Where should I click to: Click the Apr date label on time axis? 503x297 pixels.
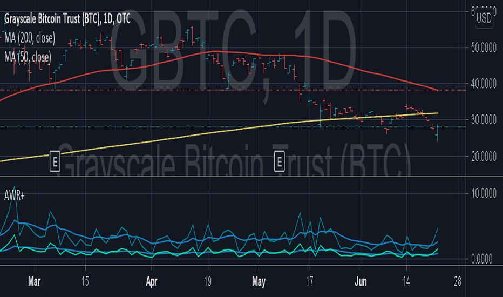point(152,281)
